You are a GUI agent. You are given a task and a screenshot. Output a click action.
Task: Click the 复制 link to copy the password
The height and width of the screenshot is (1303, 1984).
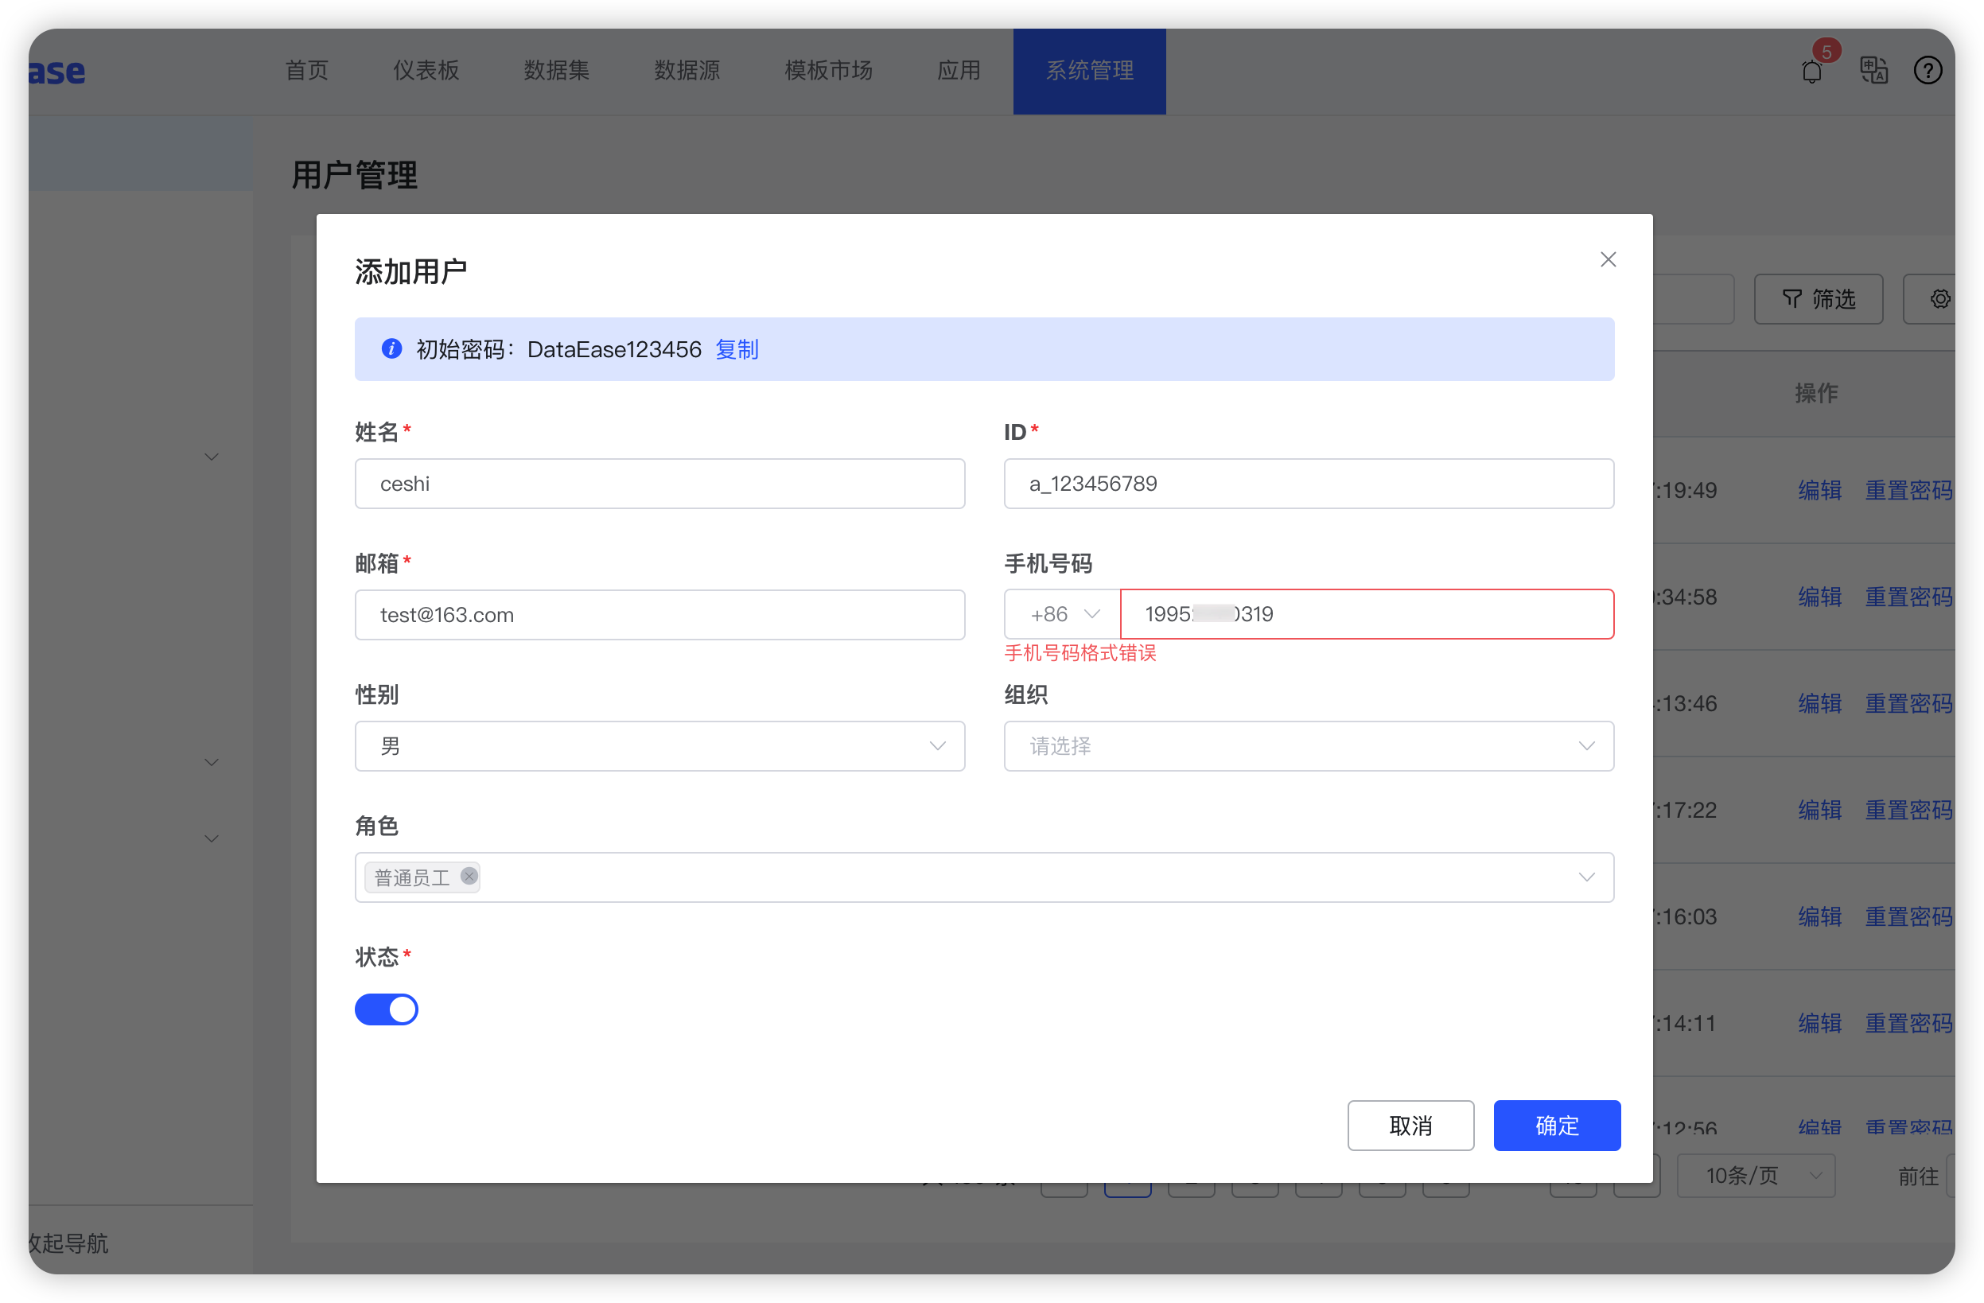(737, 349)
